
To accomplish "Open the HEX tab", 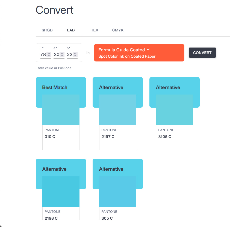I will coord(94,30).
